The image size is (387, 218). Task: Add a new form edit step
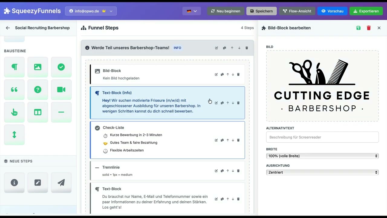38,183
